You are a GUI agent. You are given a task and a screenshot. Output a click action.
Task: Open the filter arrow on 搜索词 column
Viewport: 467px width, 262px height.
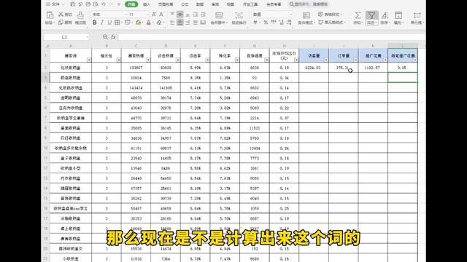pyautogui.click(x=89, y=60)
